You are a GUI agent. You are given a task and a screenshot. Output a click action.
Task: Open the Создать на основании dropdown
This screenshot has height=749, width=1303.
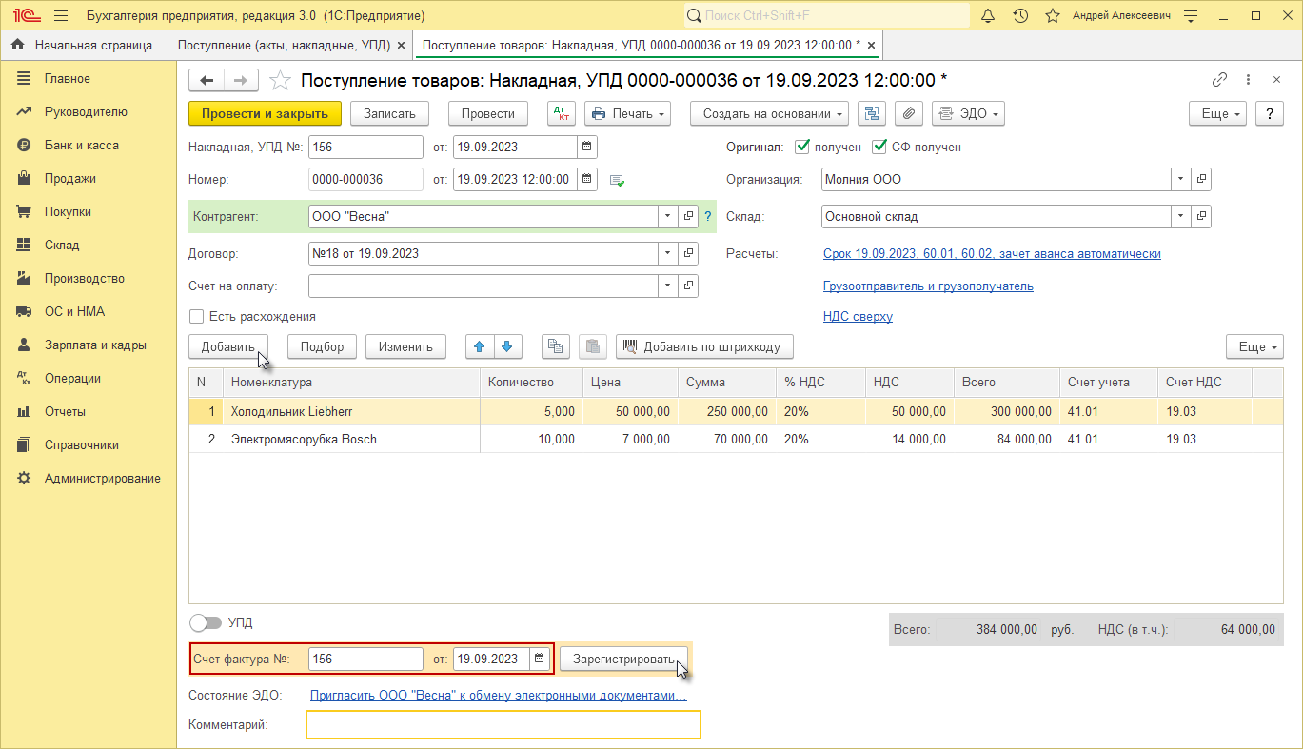(x=774, y=113)
